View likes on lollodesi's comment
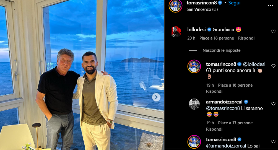 pyautogui.click(x=217, y=38)
